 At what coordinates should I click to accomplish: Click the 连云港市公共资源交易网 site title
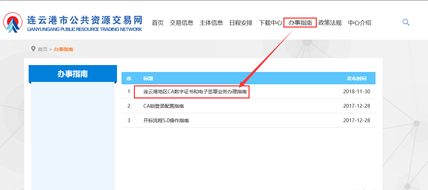pos(85,20)
